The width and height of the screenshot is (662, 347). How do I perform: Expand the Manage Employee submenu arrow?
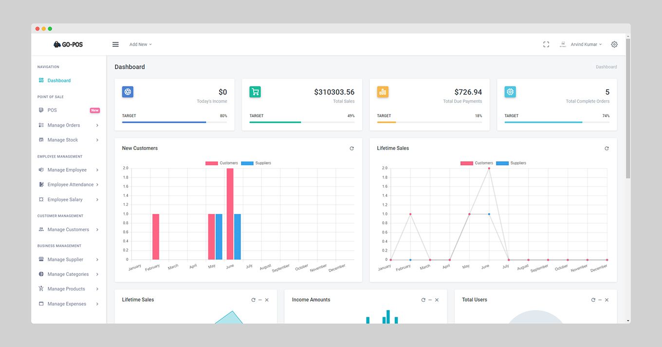click(97, 170)
